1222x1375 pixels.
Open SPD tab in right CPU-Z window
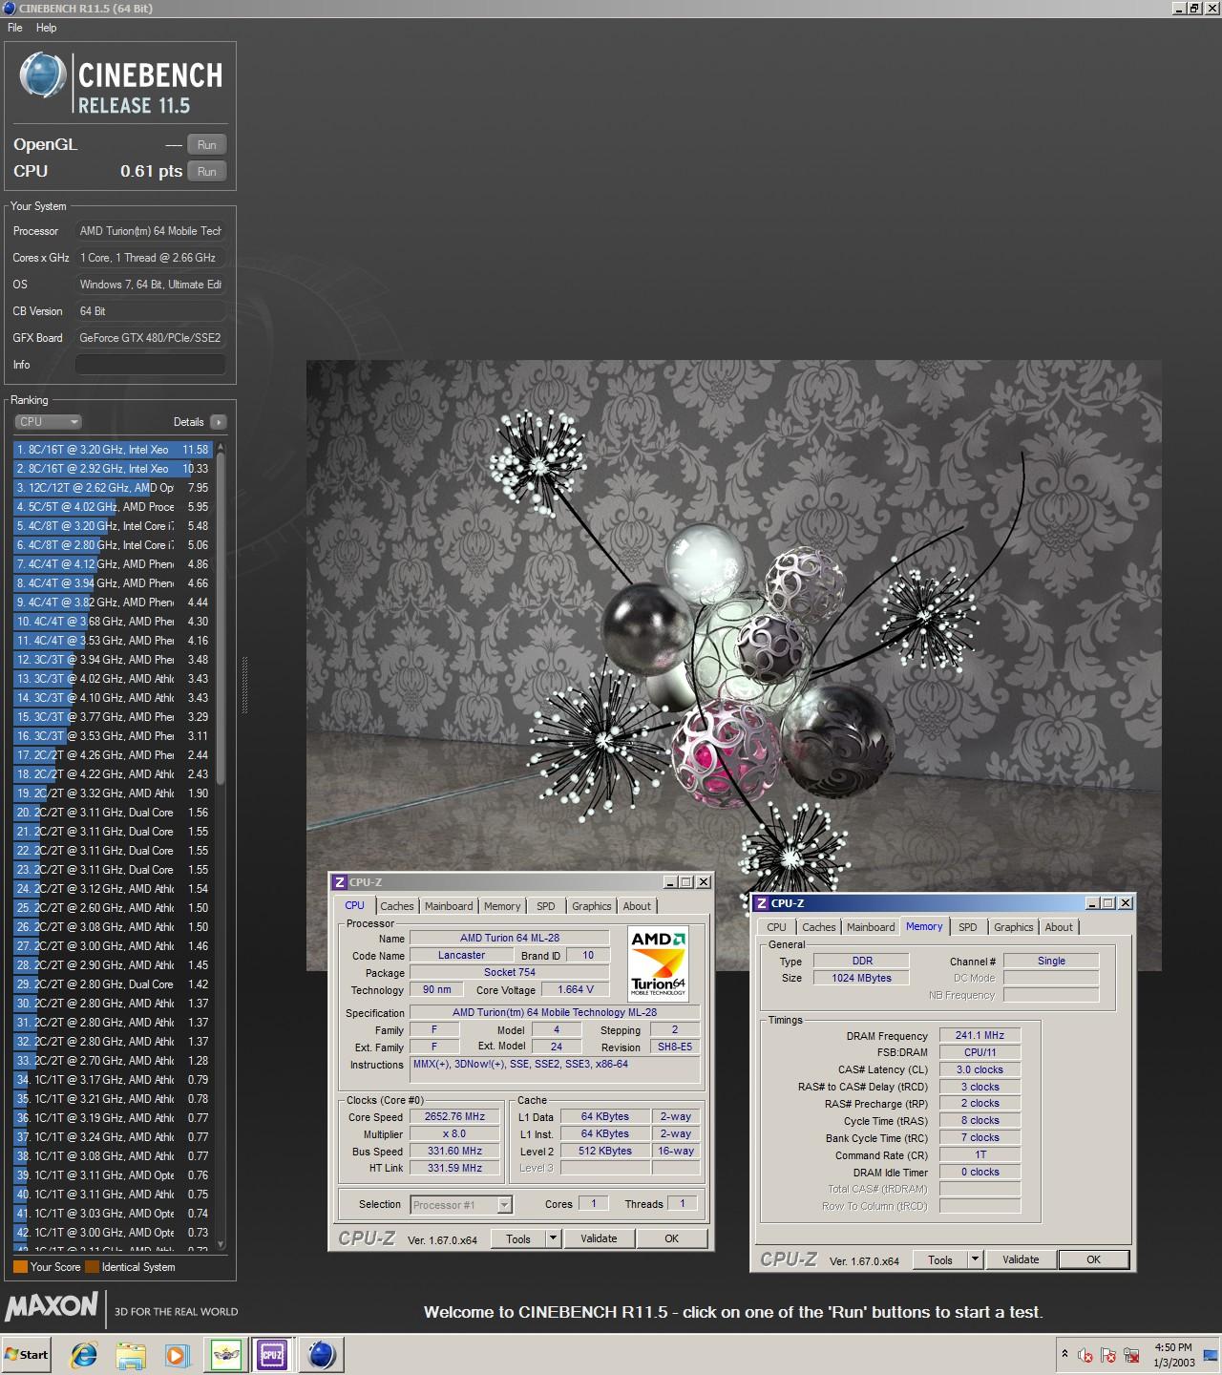click(x=967, y=927)
